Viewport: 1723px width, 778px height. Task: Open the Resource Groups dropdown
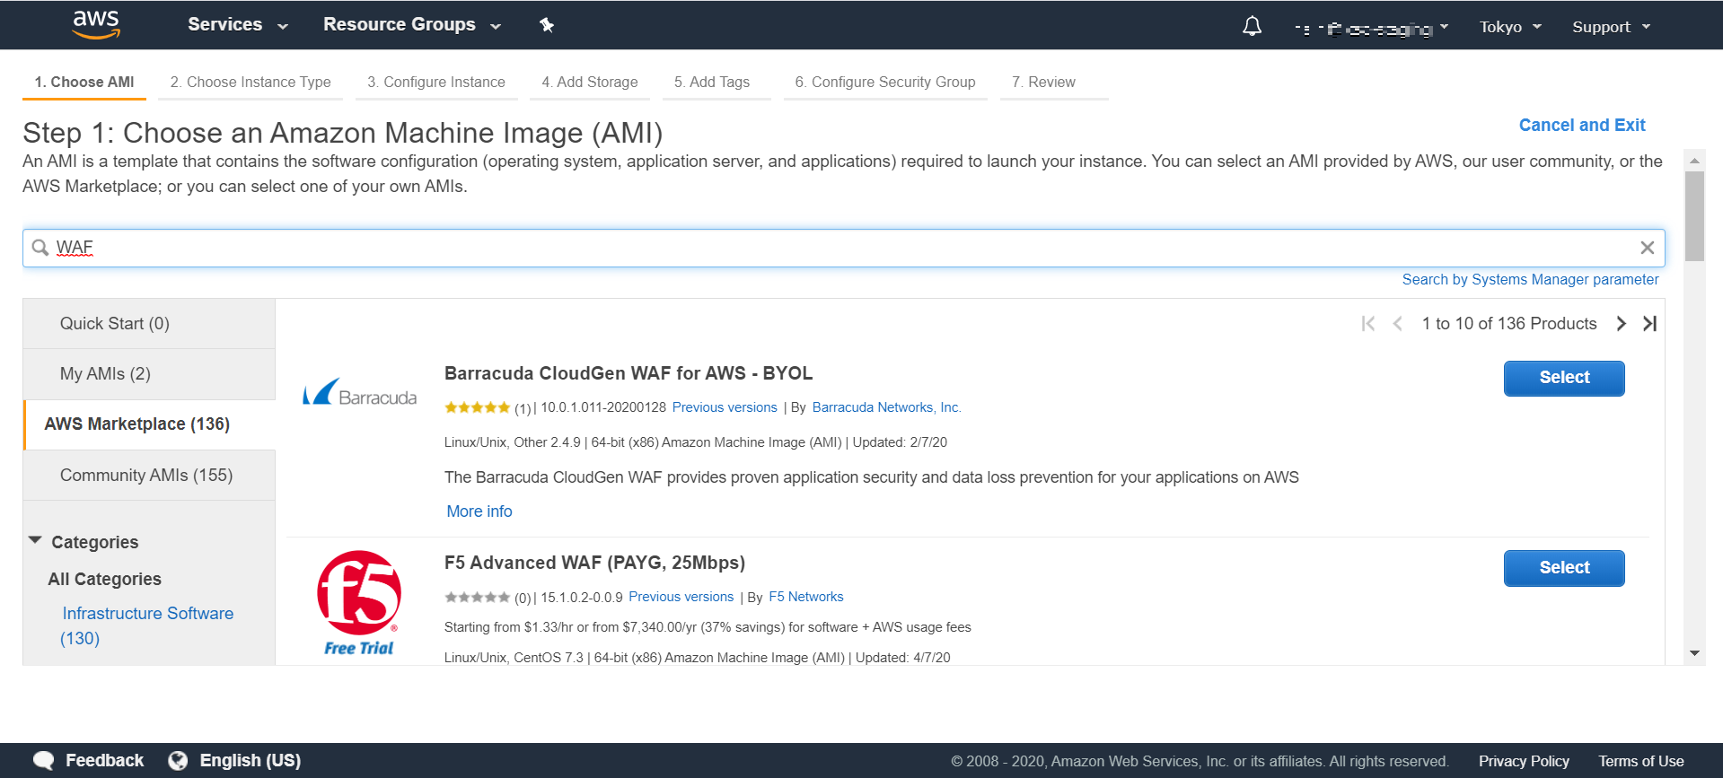click(x=412, y=25)
